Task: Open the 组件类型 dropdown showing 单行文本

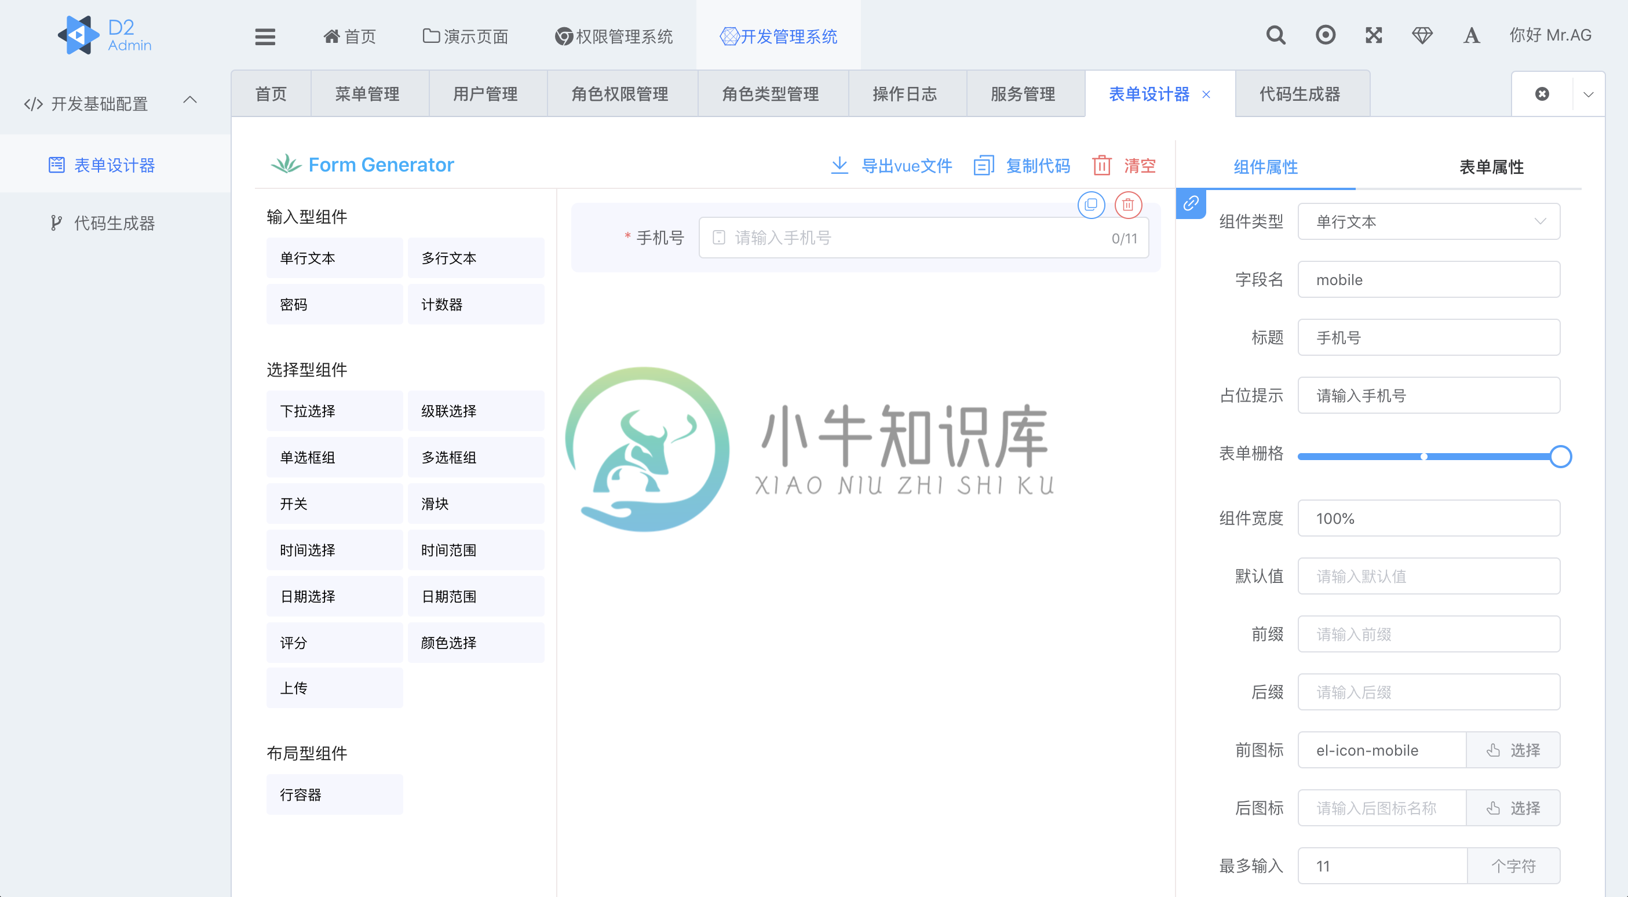Action: 1428,221
